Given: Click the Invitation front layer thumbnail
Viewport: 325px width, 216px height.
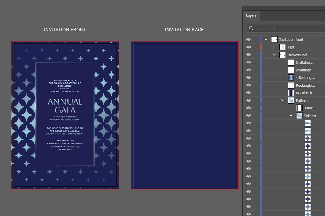Looking at the screenshot, I should (x=274, y=39).
